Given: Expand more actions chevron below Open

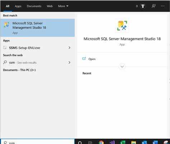Looking at the screenshot, I should point(122,66).
